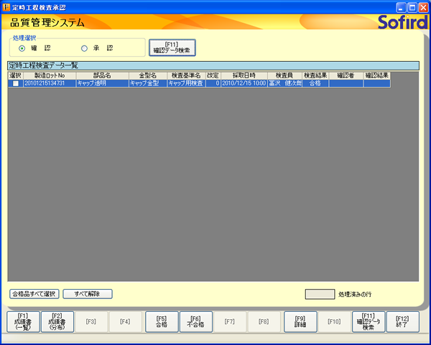Click the 製造ロットNo column header
The width and height of the screenshot is (431, 345).
49,75
